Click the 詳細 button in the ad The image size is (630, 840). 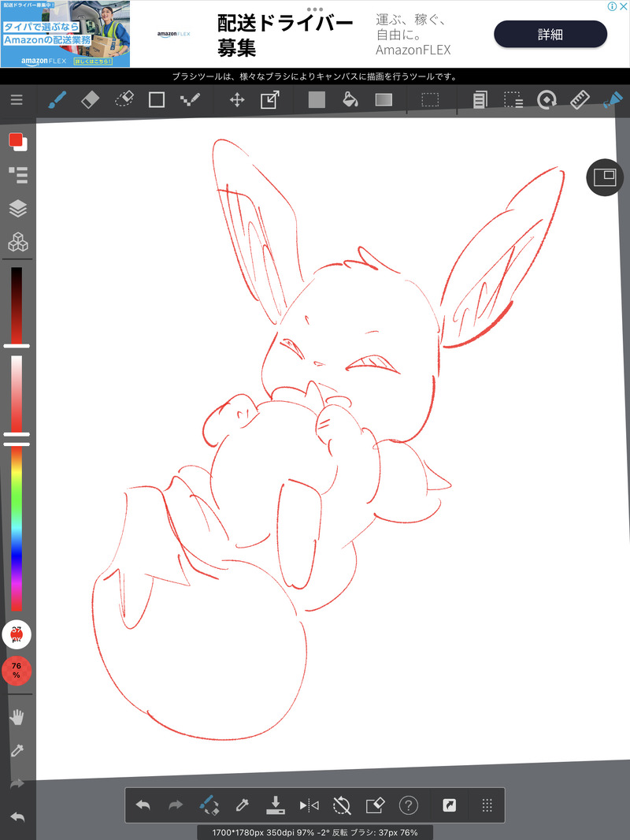tap(550, 35)
